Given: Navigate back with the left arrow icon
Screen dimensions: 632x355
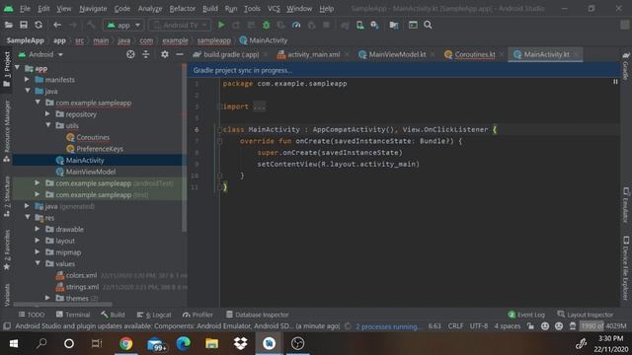Looking at the screenshot, I should click(57, 25).
